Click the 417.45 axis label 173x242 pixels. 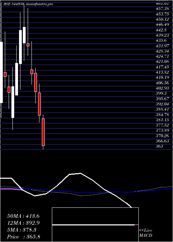162,67
